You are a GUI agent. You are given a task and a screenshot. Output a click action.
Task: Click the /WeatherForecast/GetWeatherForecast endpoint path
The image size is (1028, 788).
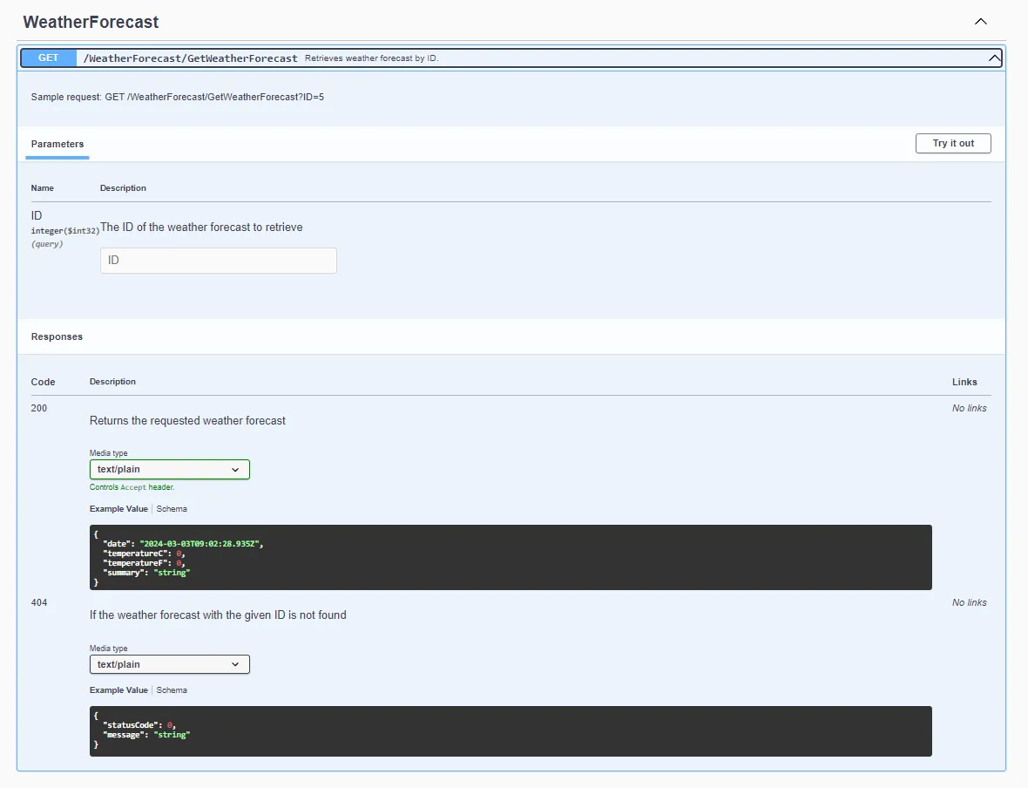190,58
